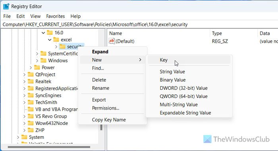Choose Expand in the context menu

112,52
